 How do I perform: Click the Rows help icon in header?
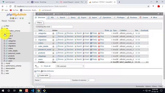pos(111,30)
